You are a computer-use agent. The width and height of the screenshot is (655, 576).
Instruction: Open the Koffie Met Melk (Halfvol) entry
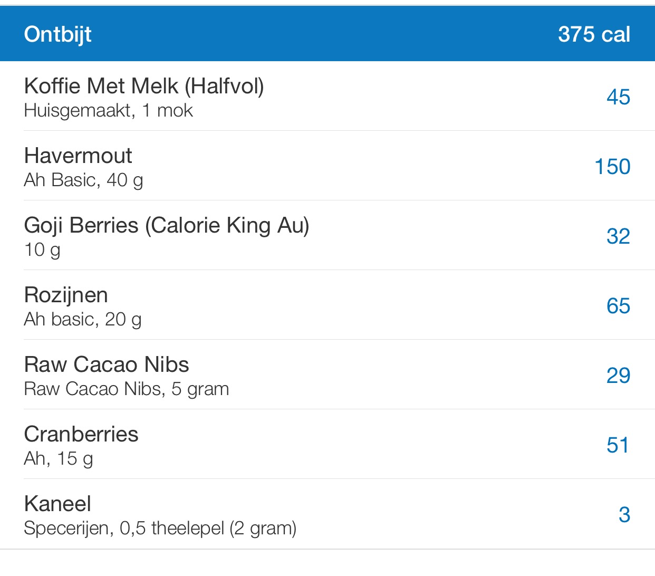point(144,86)
